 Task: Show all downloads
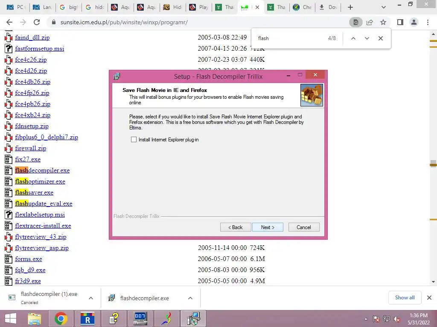click(x=405, y=298)
